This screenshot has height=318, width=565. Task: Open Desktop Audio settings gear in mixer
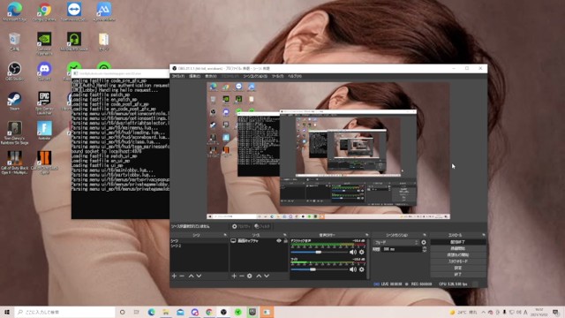pos(362,252)
